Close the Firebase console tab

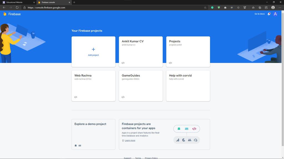pyautogui.click(x=69, y=2)
